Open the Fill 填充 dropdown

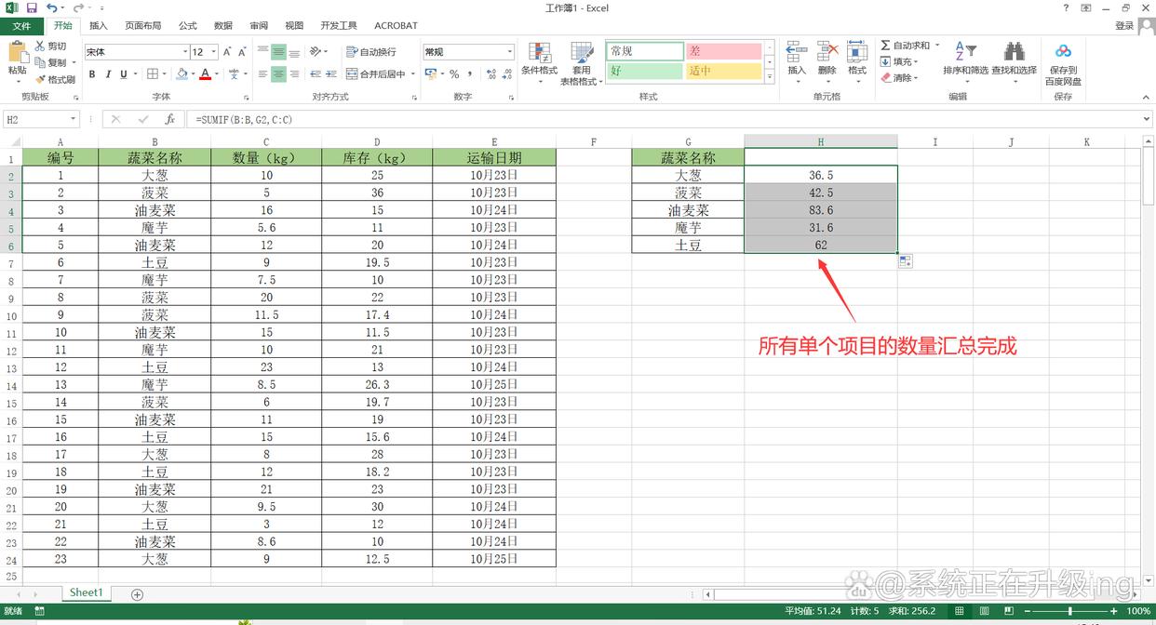(x=900, y=61)
